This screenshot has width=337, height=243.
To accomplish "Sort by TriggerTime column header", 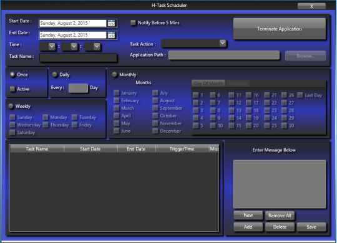I will coord(182,149).
